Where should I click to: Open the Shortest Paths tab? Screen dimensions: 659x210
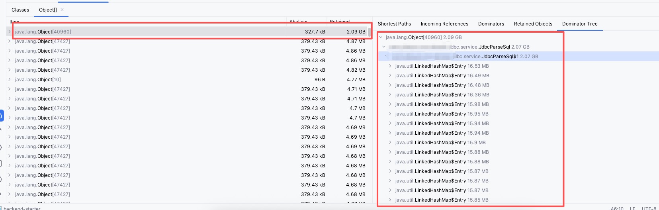(x=394, y=24)
